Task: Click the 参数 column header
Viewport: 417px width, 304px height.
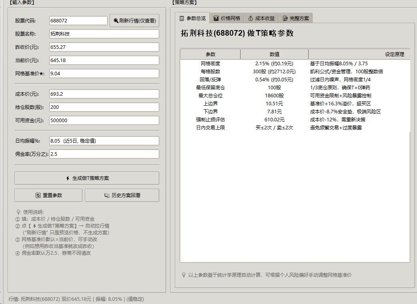Action: [x=211, y=54]
